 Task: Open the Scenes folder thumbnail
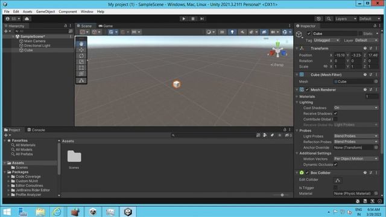pos(74,157)
